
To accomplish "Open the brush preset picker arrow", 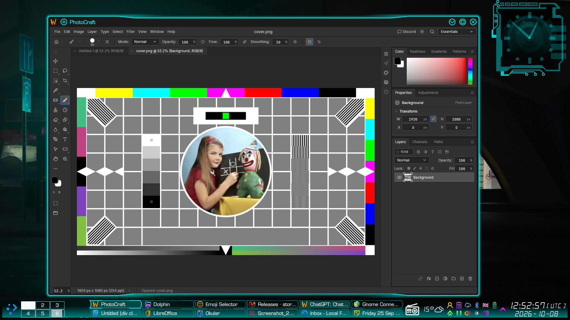I will click(99, 41).
